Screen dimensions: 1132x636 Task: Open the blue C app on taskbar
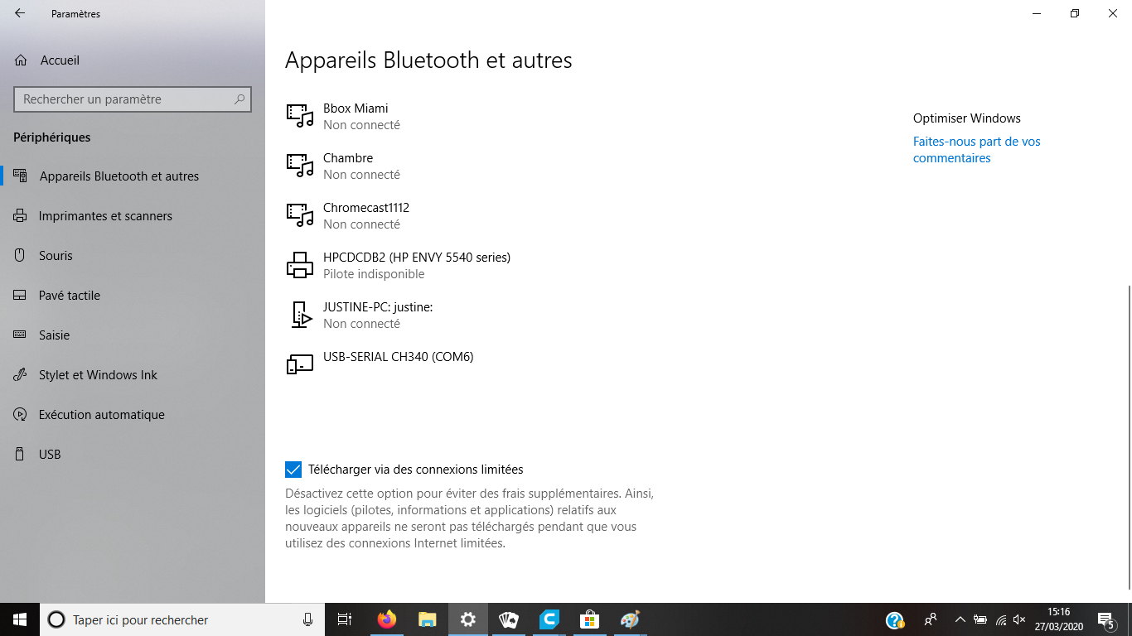click(x=549, y=619)
